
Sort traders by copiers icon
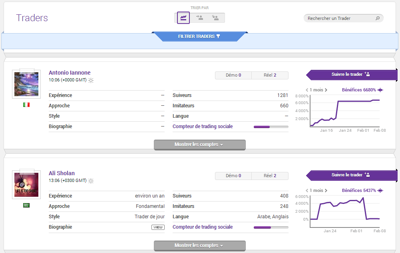click(x=215, y=18)
